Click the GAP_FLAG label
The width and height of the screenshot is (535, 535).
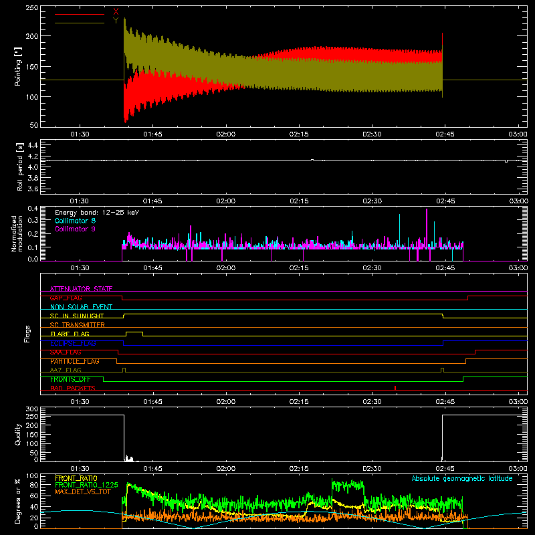coord(66,298)
